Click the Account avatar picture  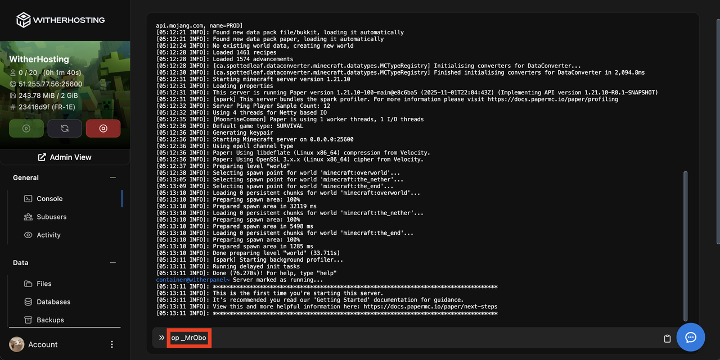coord(17,344)
